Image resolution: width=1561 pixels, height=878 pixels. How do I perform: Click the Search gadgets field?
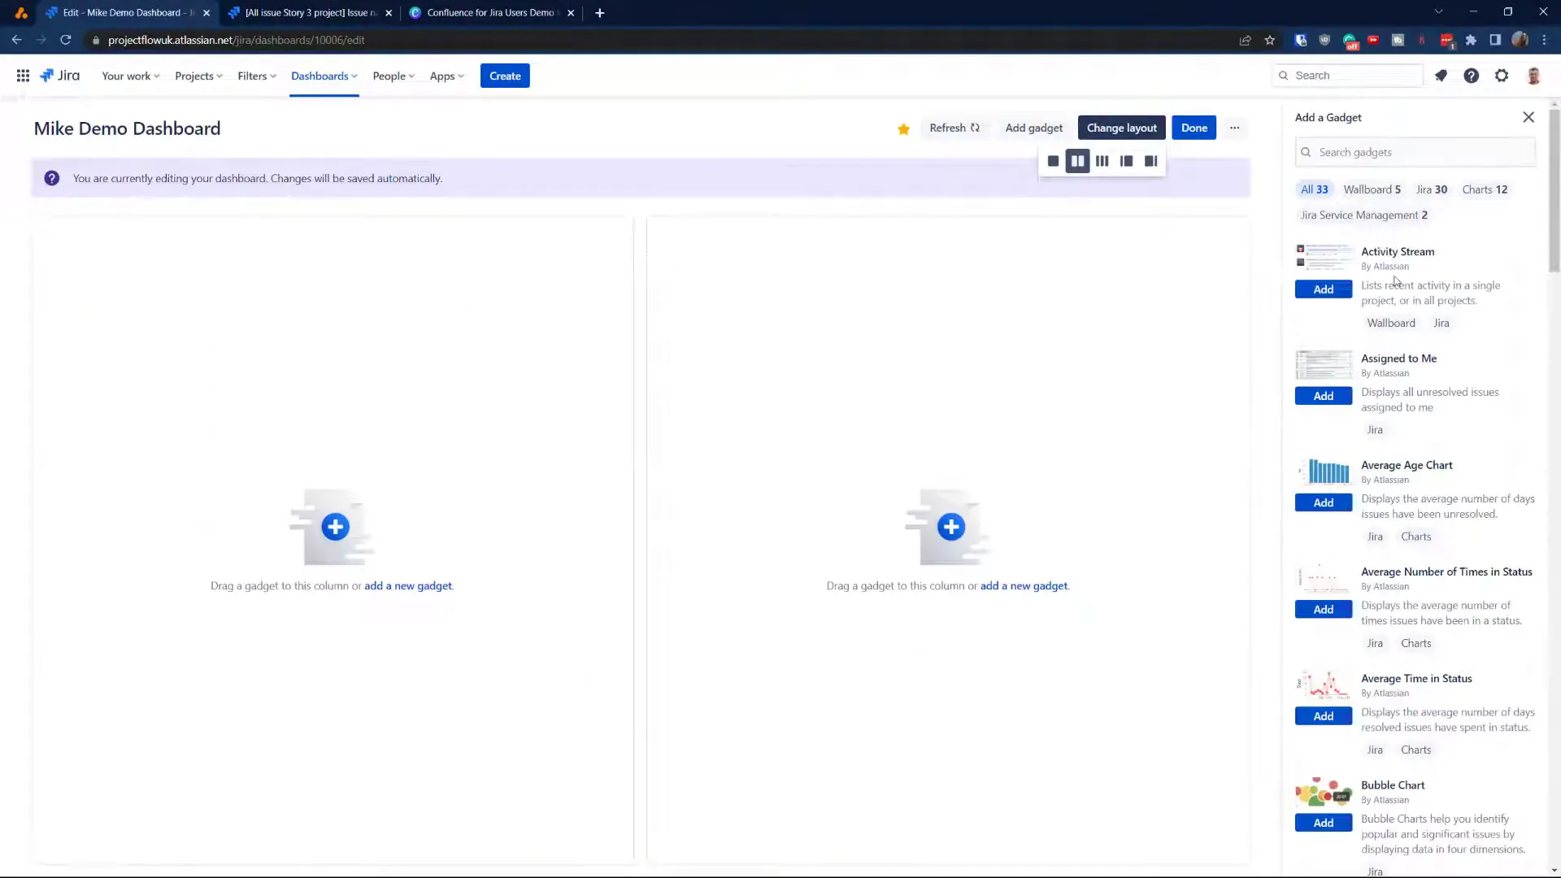1415,152
